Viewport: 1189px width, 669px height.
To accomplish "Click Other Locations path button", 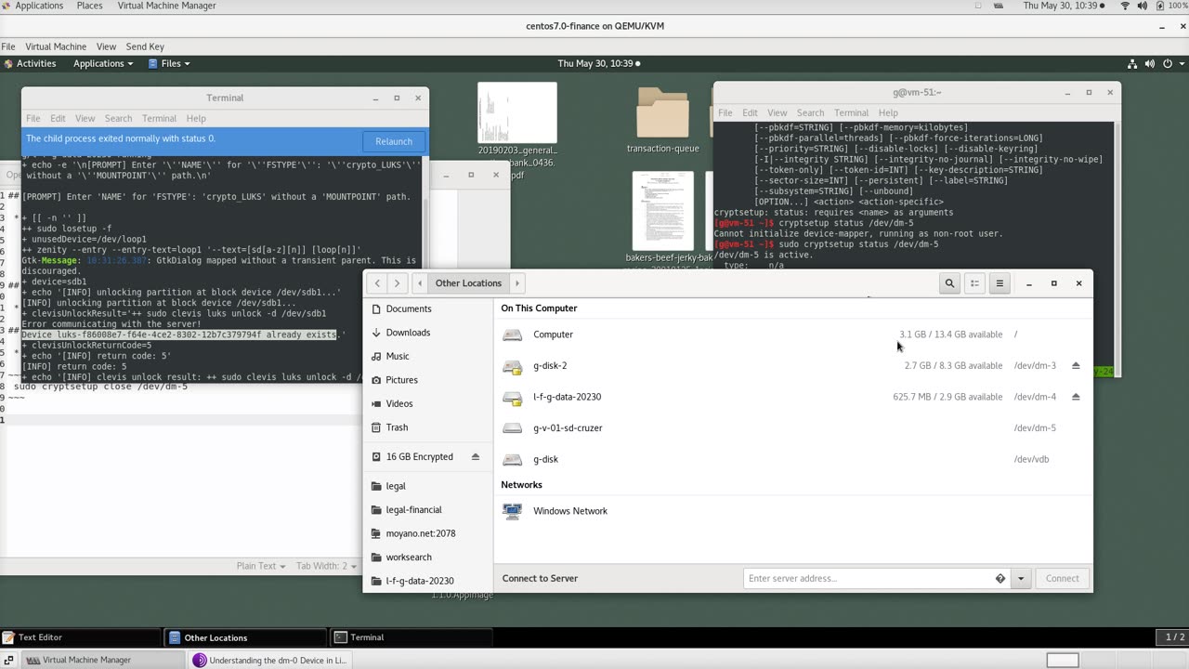I will tap(468, 283).
